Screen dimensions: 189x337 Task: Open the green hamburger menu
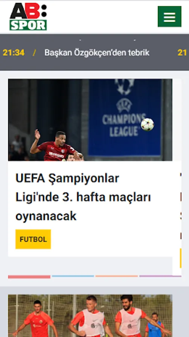[170, 16]
